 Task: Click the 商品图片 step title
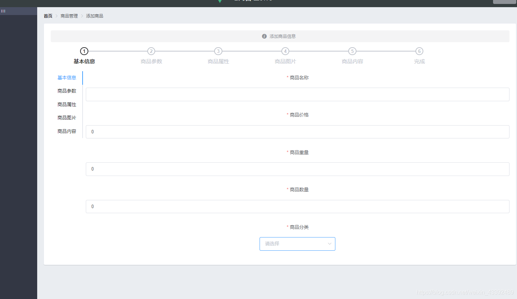coord(285,62)
